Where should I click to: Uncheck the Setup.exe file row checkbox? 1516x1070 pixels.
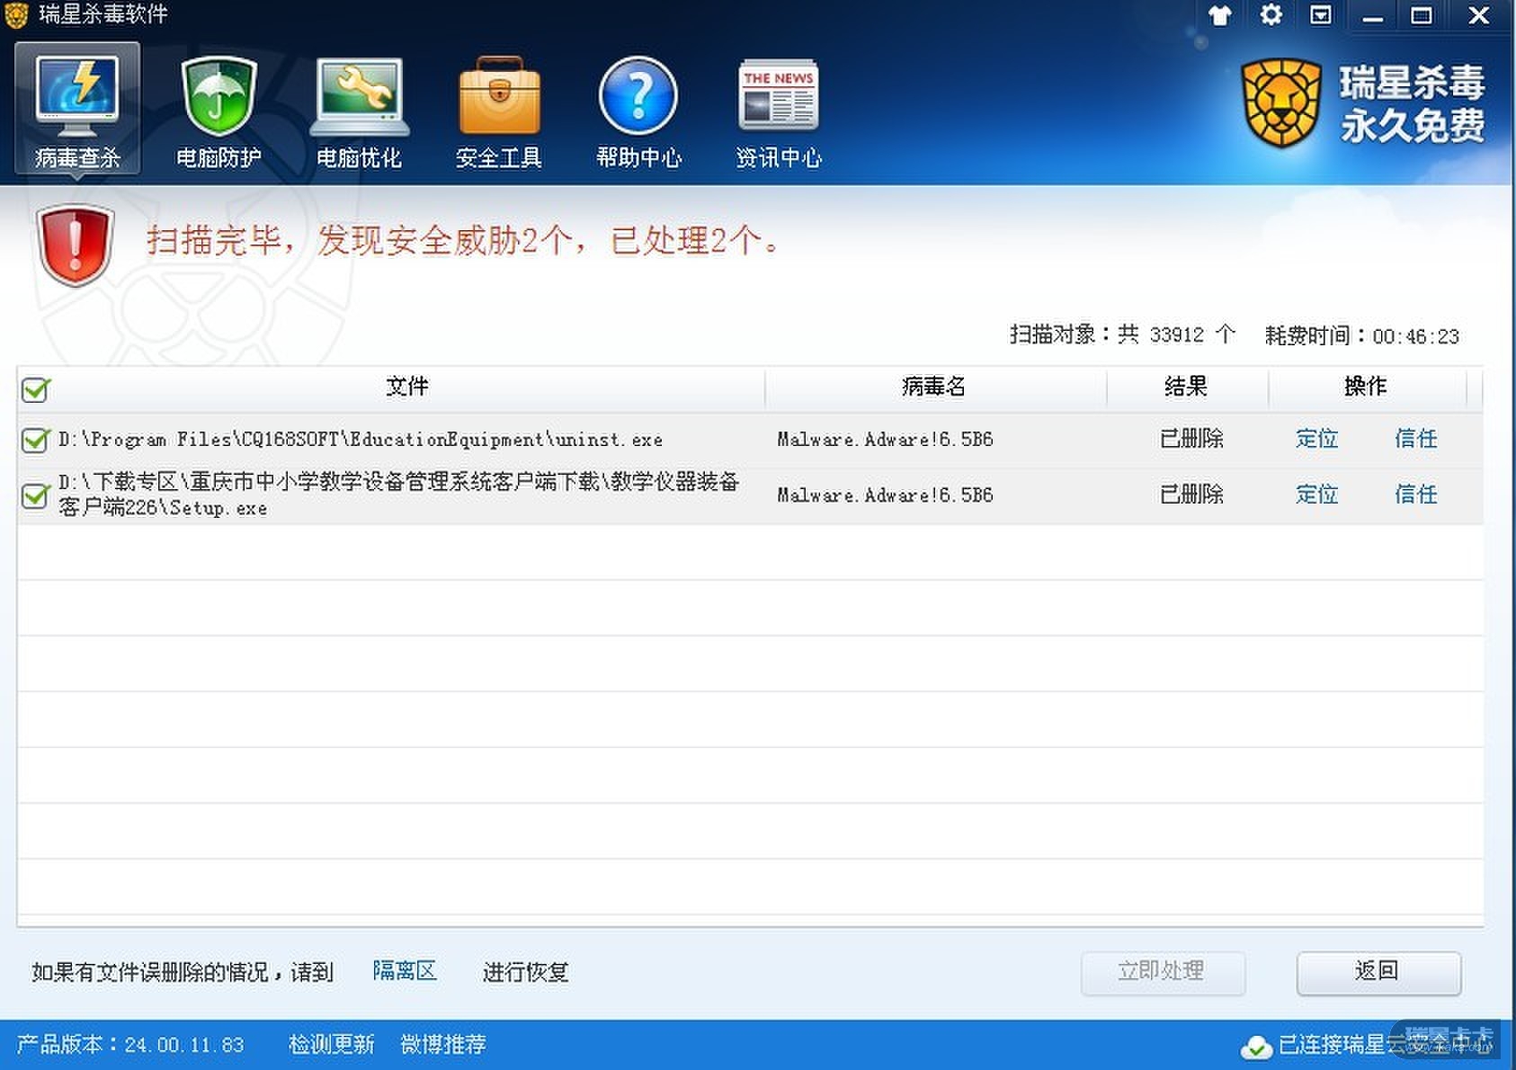point(35,495)
